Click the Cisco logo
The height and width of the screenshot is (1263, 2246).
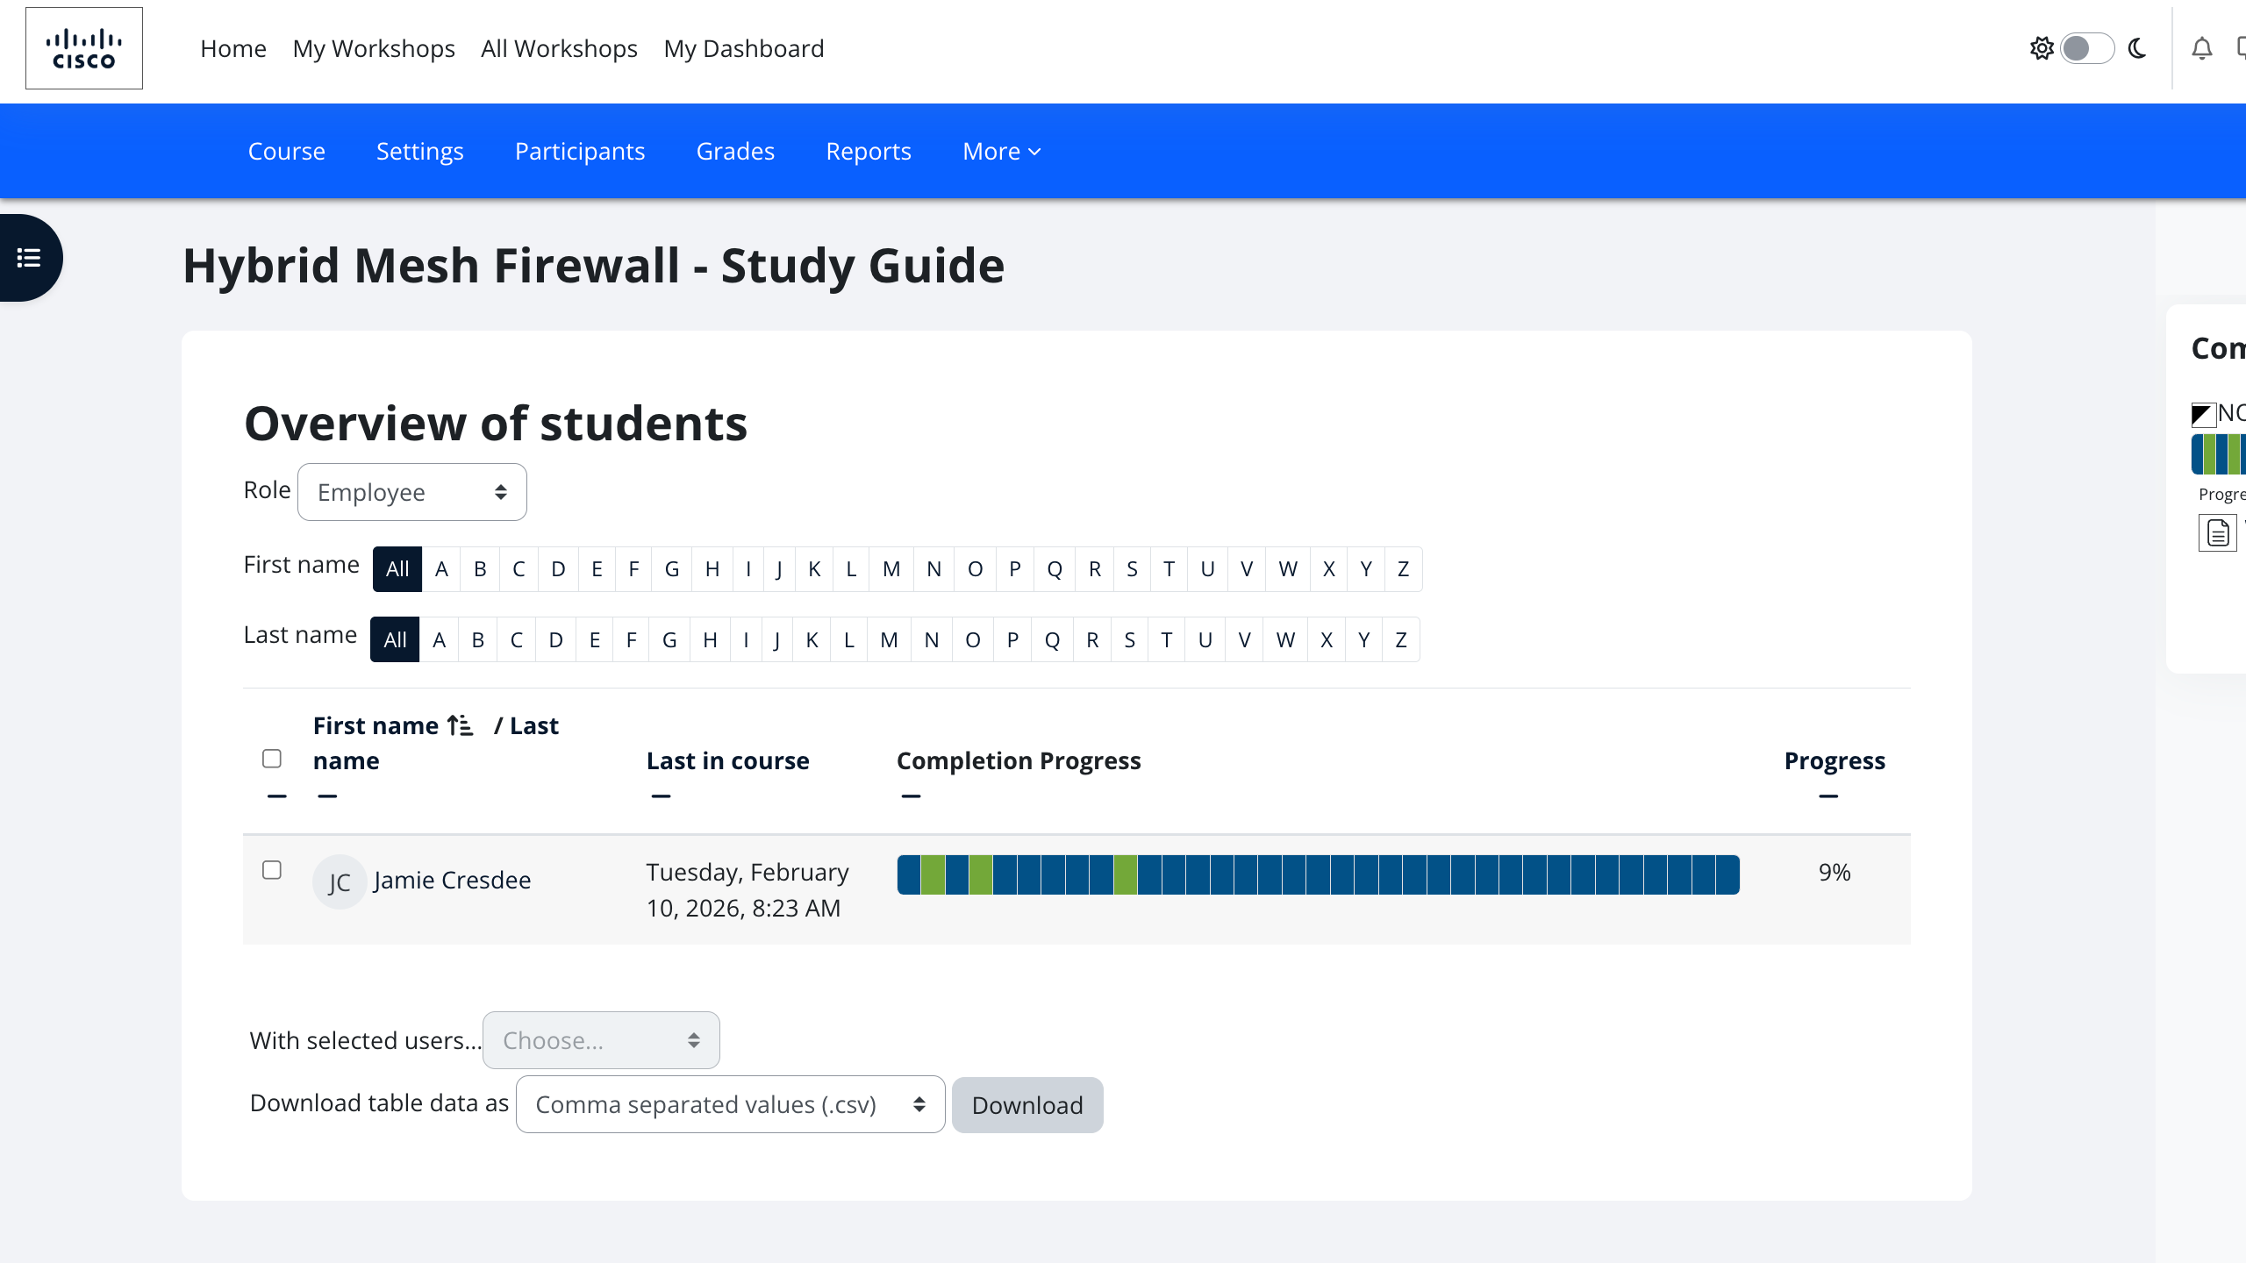[x=84, y=48]
